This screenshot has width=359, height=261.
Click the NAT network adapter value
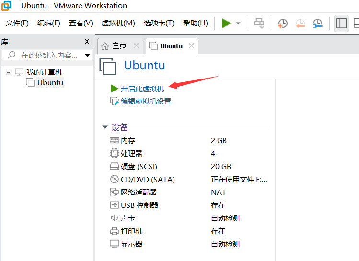pyautogui.click(x=219, y=192)
